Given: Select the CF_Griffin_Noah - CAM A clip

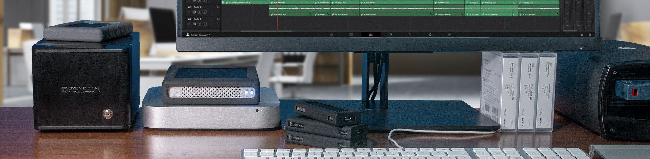Looking at the screenshot, I should [x=245, y=2].
